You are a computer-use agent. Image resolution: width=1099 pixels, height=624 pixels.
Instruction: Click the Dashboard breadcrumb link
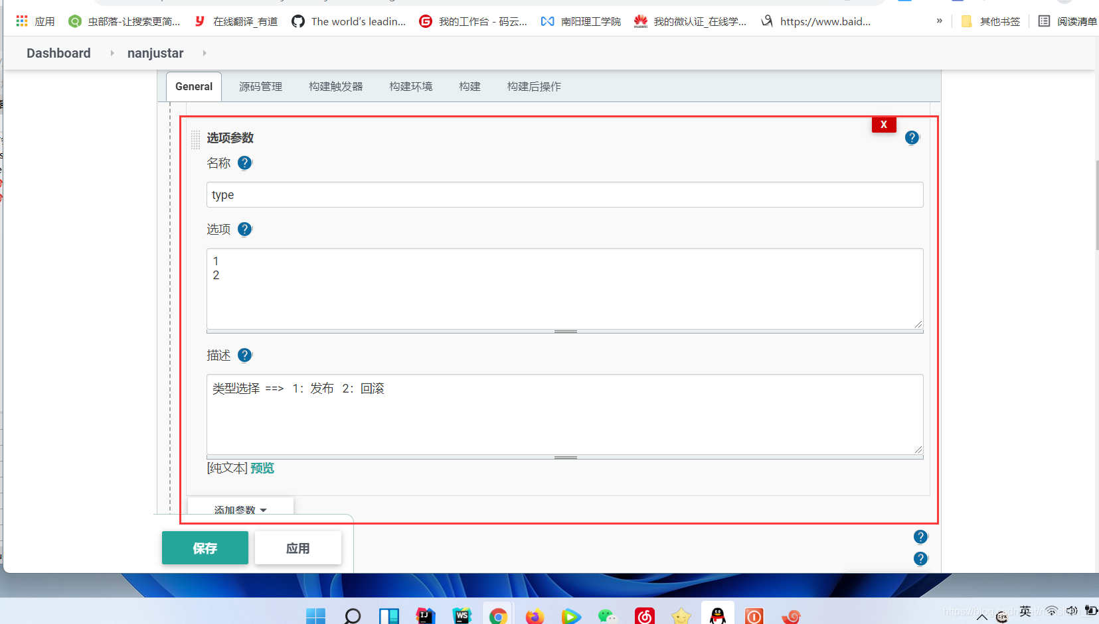pyautogui.click(x=58, y=53)
